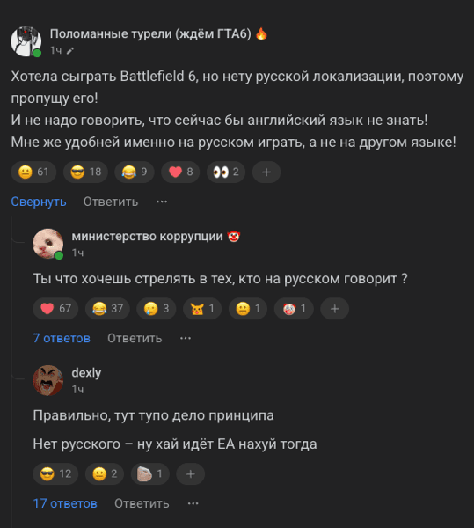This screenshot has width=474, height=528.
Task: Add a reaction to the министерство коррупции comment
Action: click(334, 309)
